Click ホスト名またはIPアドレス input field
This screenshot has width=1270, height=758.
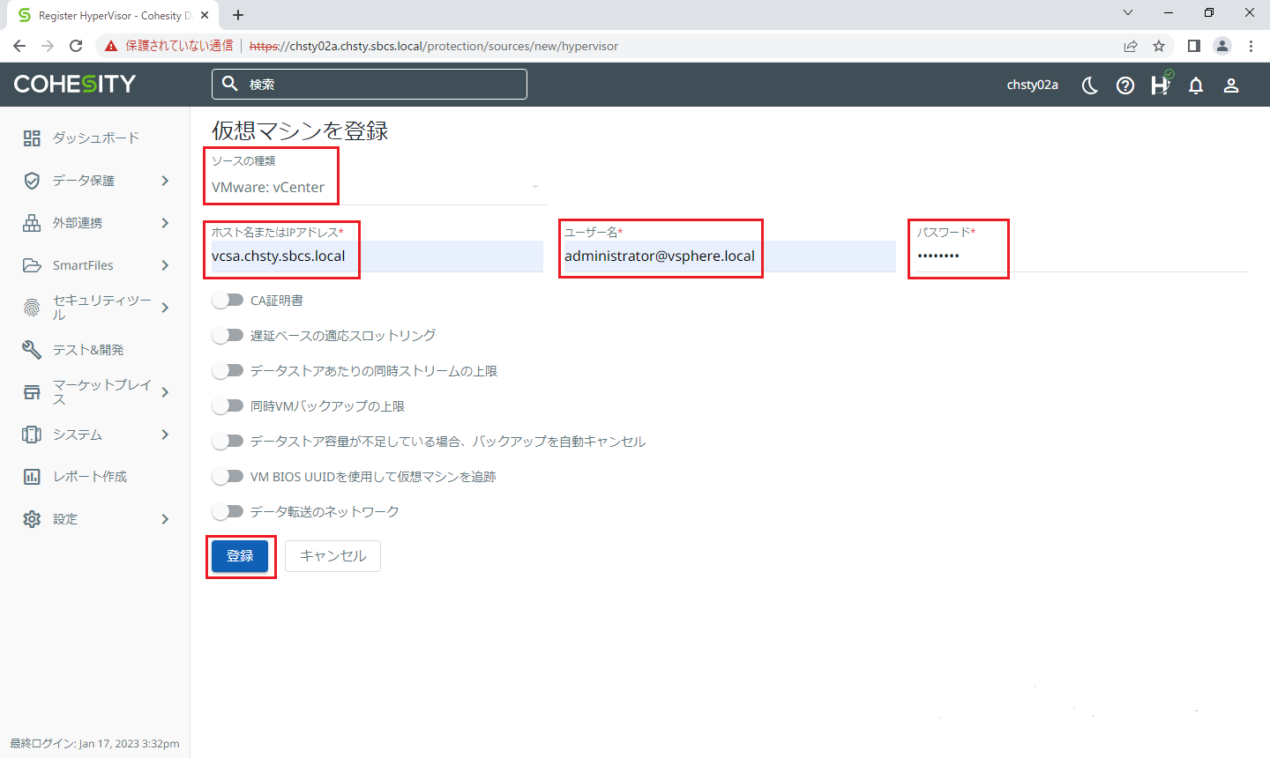point(377,256)
